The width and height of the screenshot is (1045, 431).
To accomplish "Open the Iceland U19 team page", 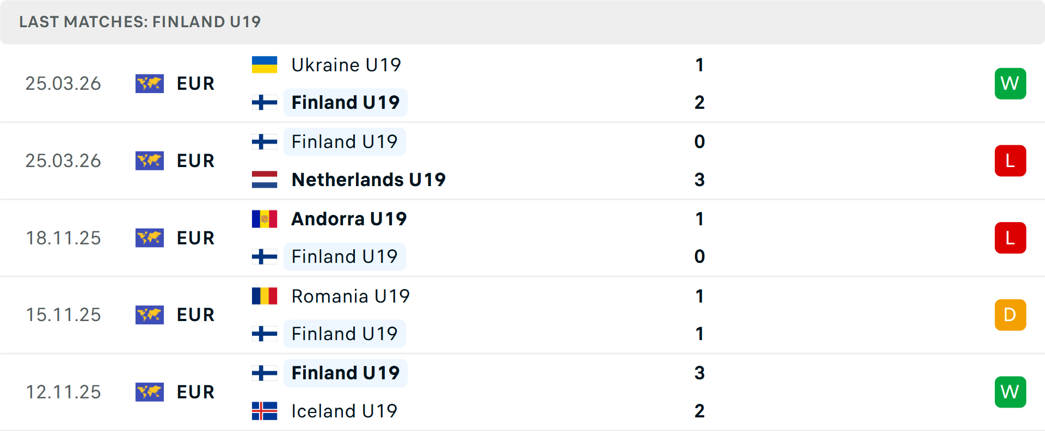I will pos(345,411).
